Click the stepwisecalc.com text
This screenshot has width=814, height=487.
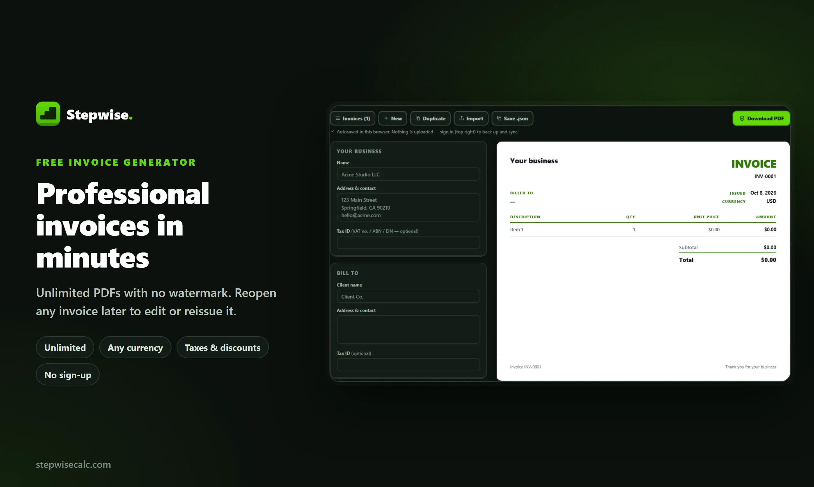73,464
